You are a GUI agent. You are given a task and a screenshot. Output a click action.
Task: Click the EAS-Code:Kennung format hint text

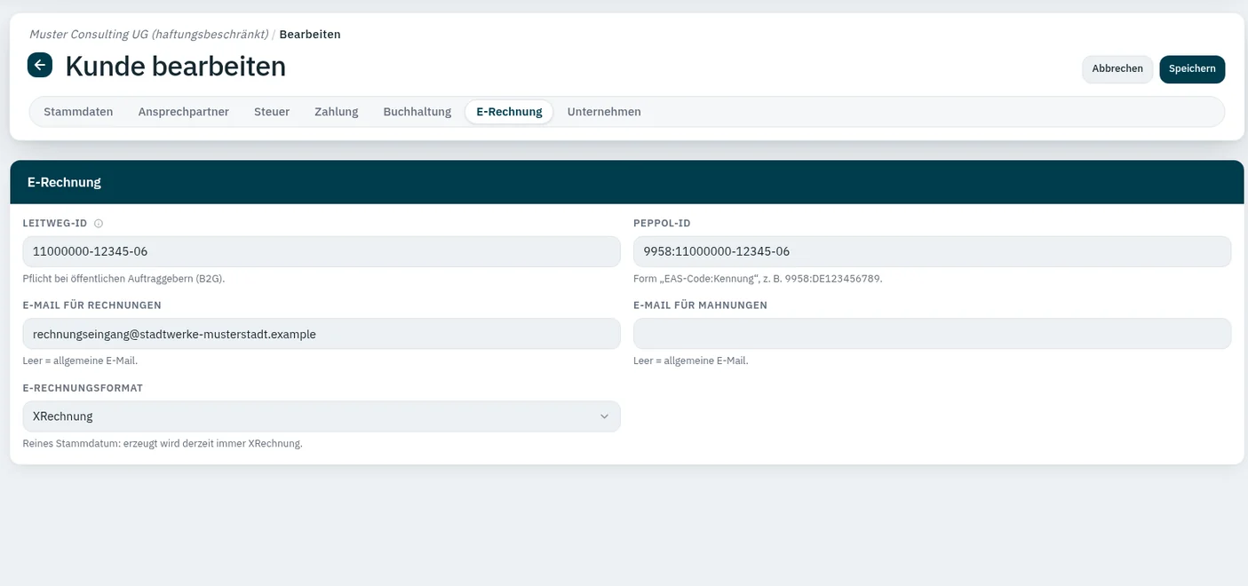[x=758, y=279]
